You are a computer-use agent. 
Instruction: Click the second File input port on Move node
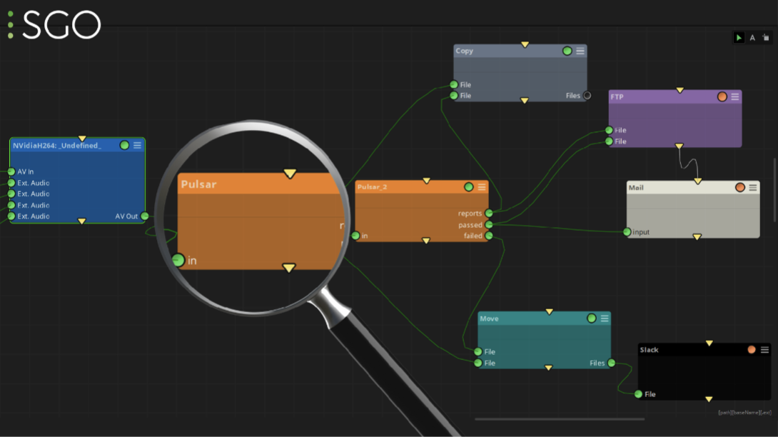(478, 363)
